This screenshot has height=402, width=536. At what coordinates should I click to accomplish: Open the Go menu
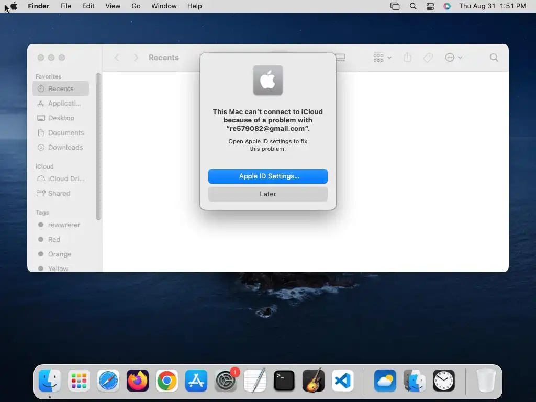(x=136, y=6)
